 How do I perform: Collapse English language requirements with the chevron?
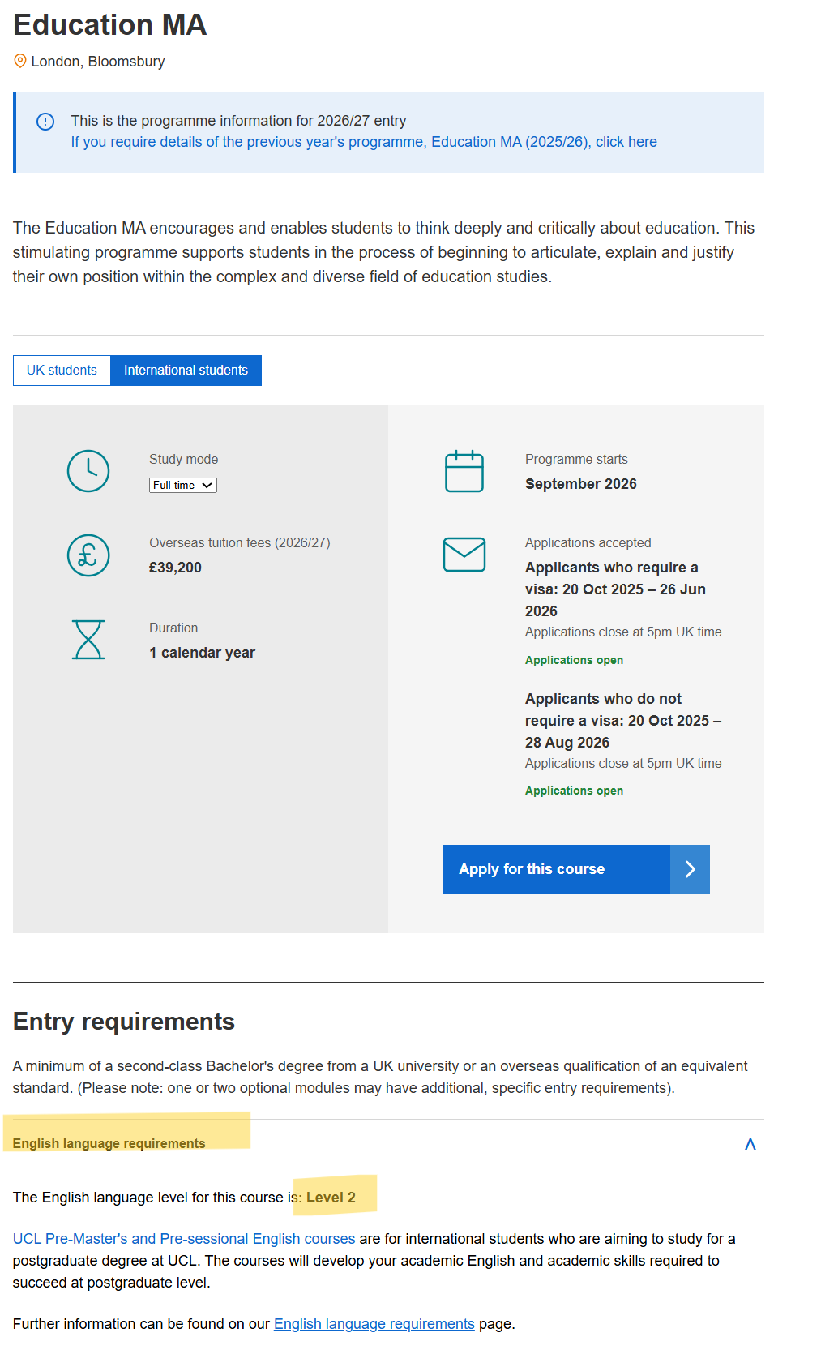coord(750,1144)
